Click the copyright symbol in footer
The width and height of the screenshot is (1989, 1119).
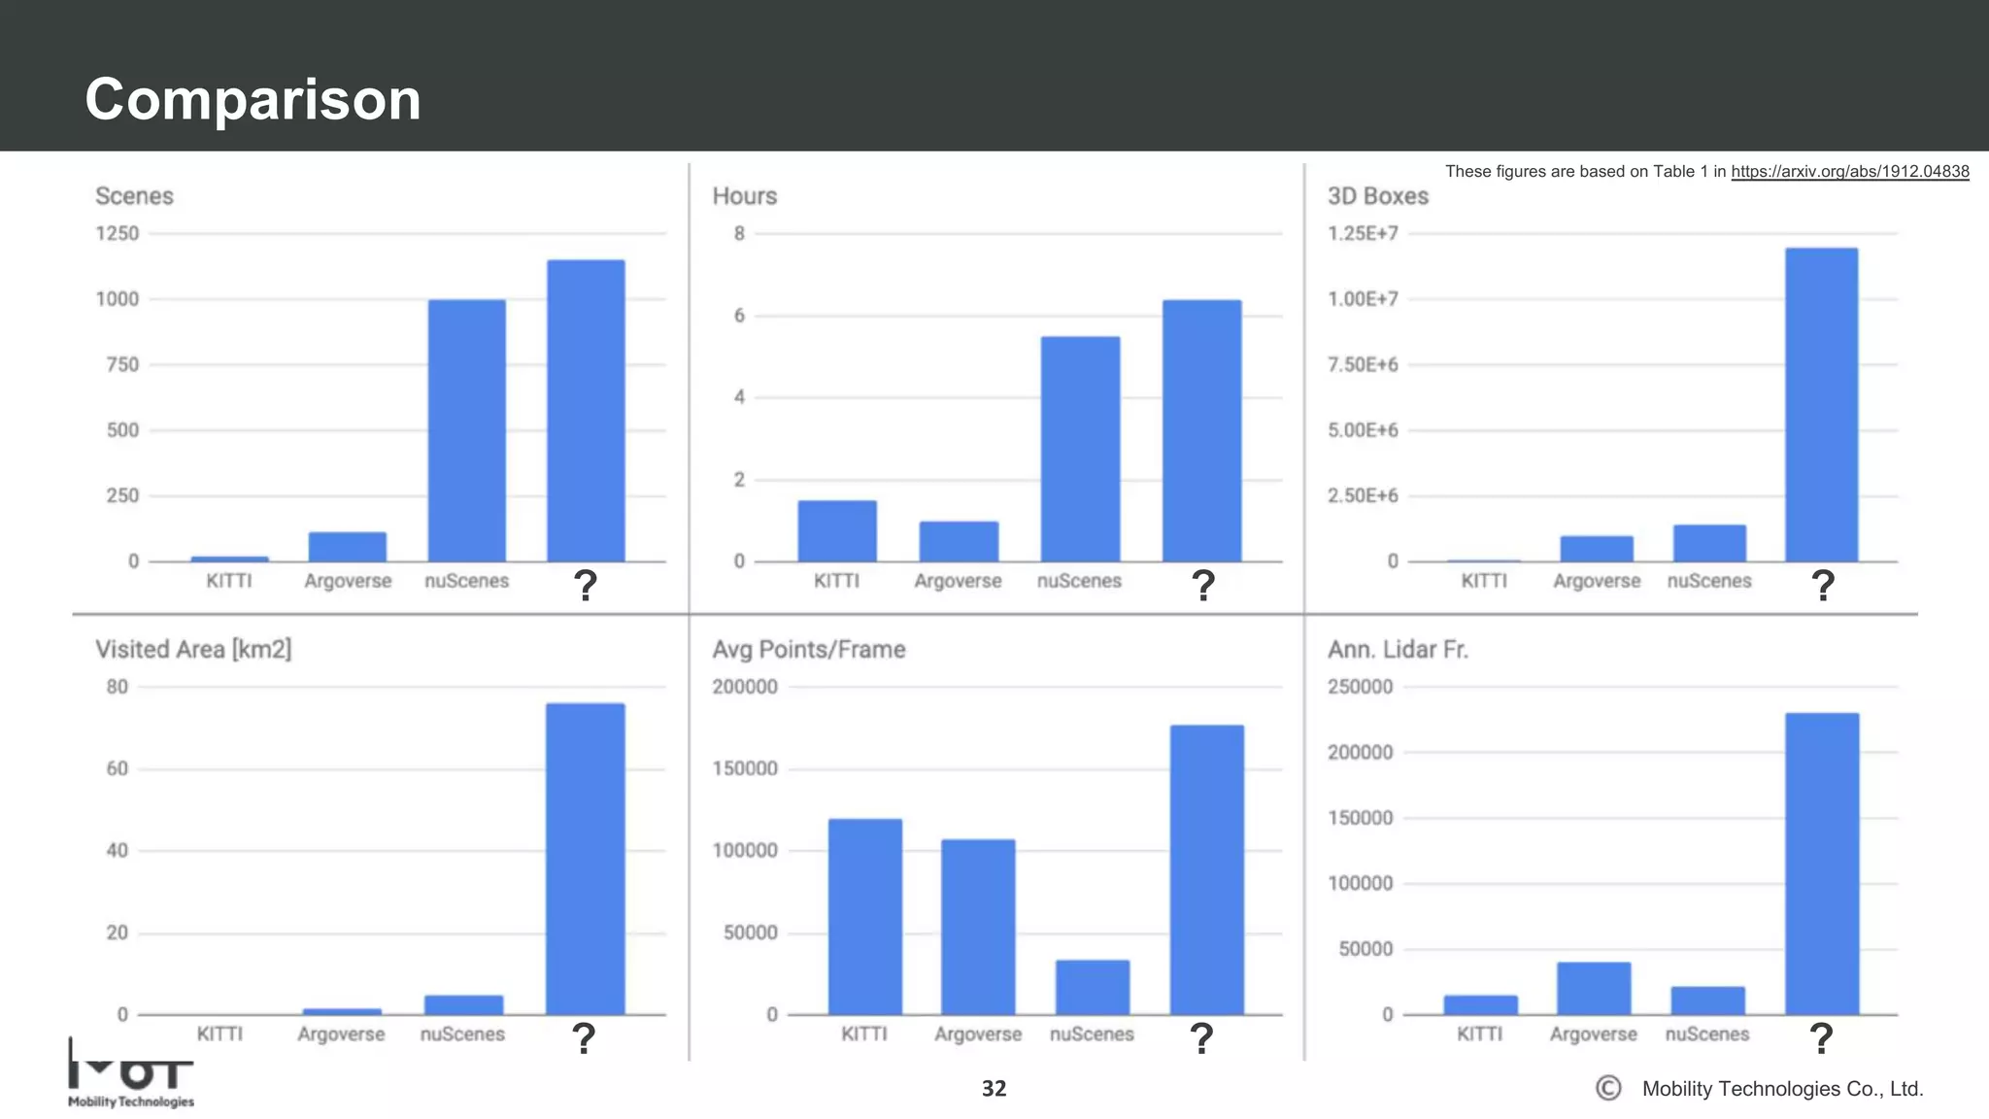pos(1608,1088)
